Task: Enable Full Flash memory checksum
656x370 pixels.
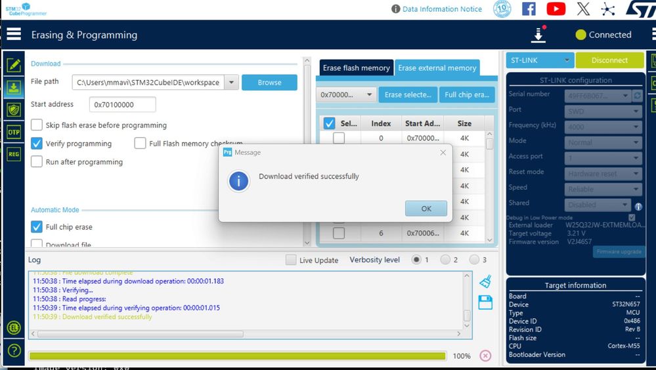Action: point(140,143)
